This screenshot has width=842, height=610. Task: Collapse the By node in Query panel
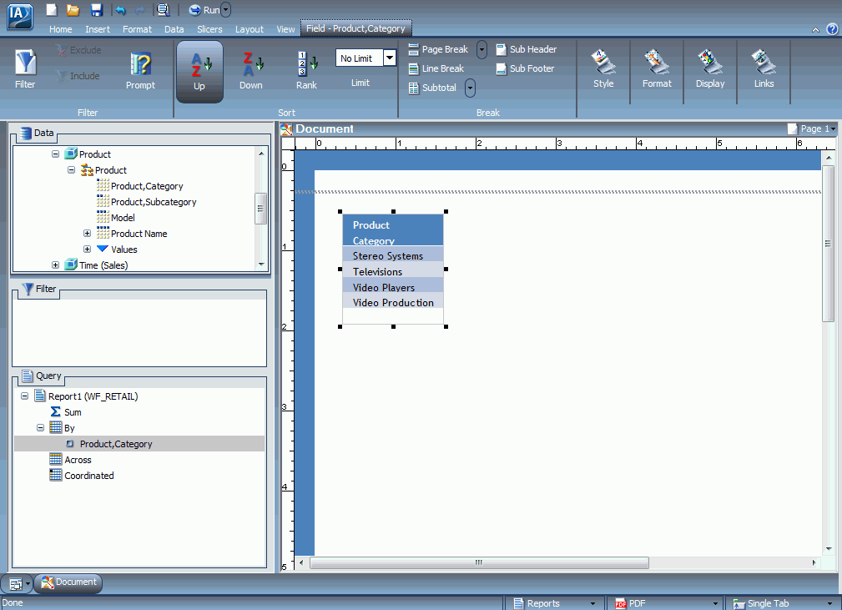coord(40,428)
